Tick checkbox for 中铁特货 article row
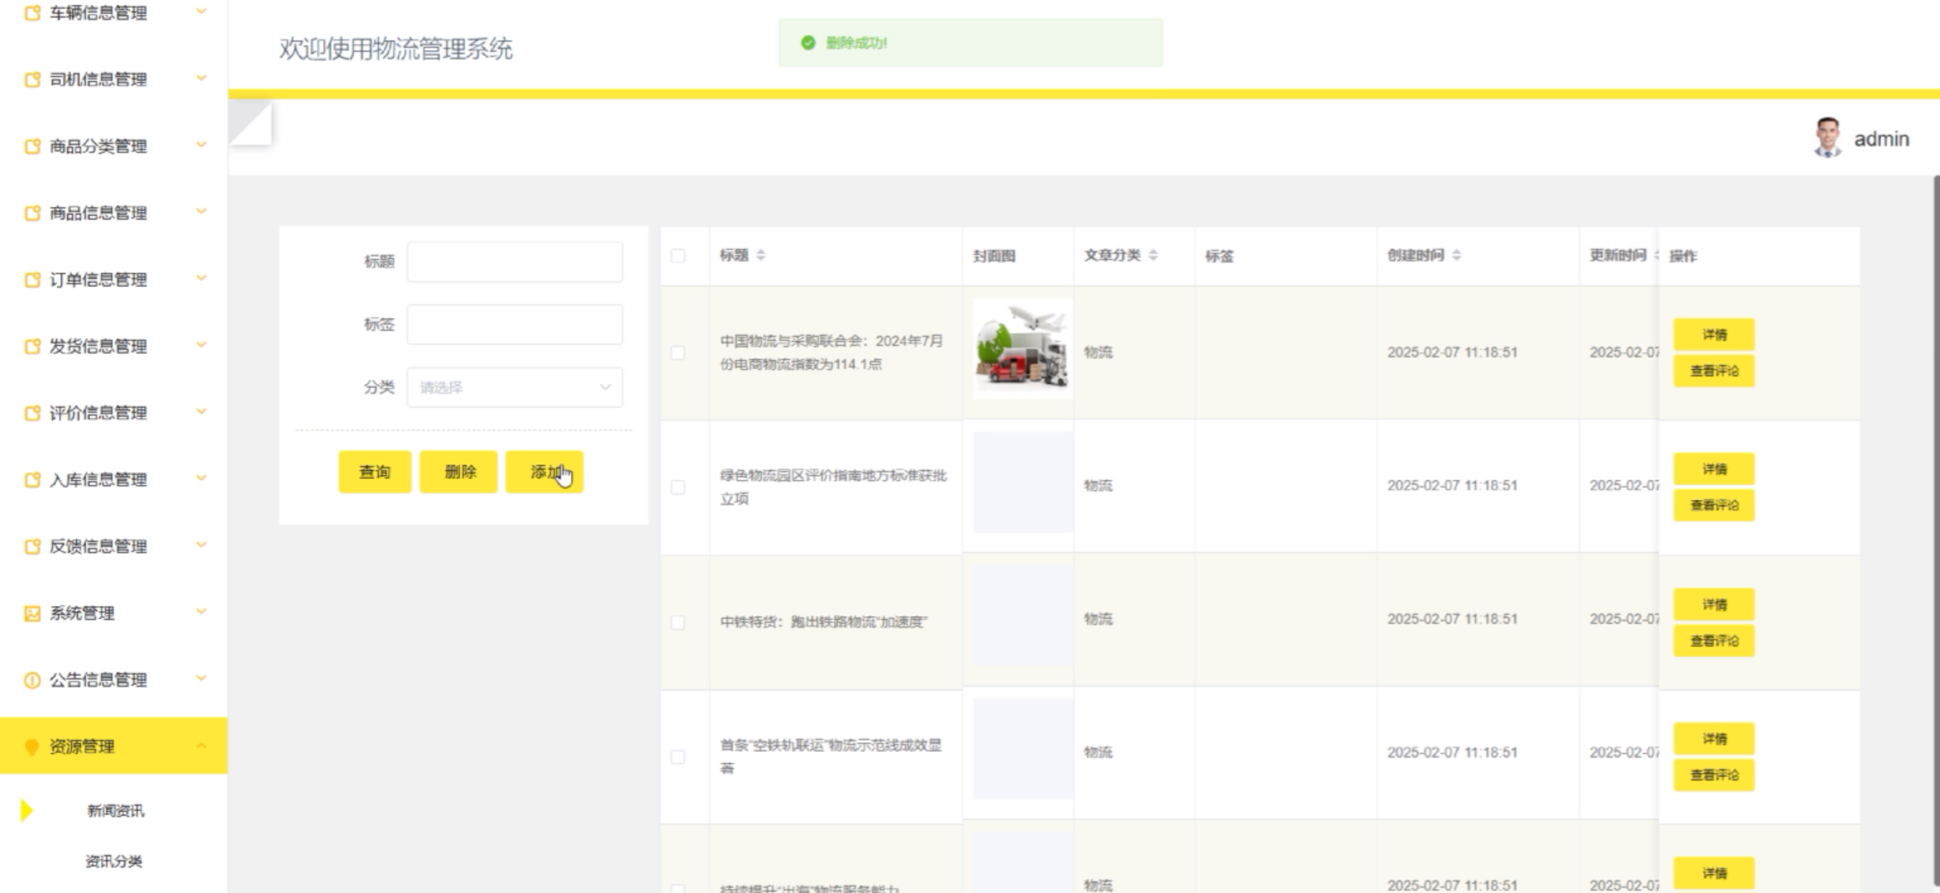Image resolution: width=1940 pixels, height=893 pixels. 678,622
